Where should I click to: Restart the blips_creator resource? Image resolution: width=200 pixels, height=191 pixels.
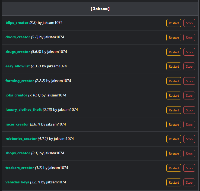[174, 23]
